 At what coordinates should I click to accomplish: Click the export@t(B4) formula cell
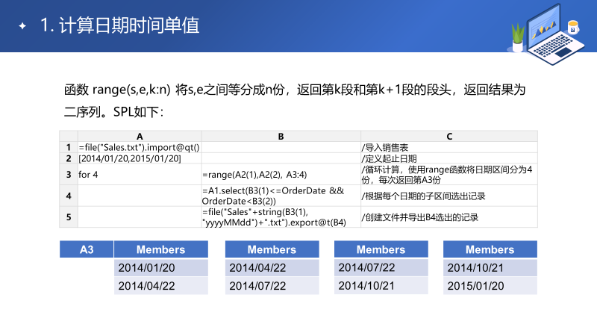point(281,217)
